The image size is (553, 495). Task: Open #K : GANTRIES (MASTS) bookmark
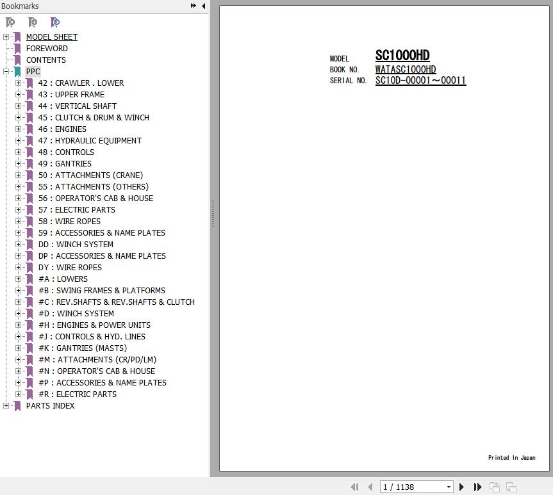[x=83, y=348]
